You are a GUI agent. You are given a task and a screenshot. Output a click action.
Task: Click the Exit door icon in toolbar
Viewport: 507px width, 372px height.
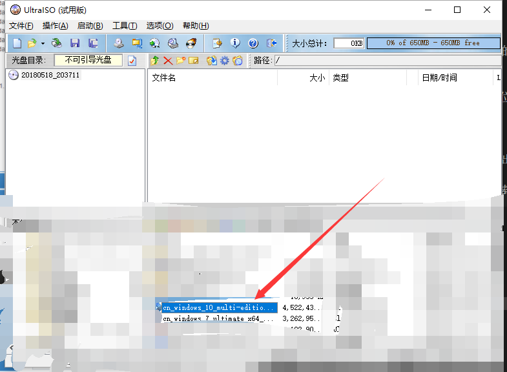click(271, 43)
